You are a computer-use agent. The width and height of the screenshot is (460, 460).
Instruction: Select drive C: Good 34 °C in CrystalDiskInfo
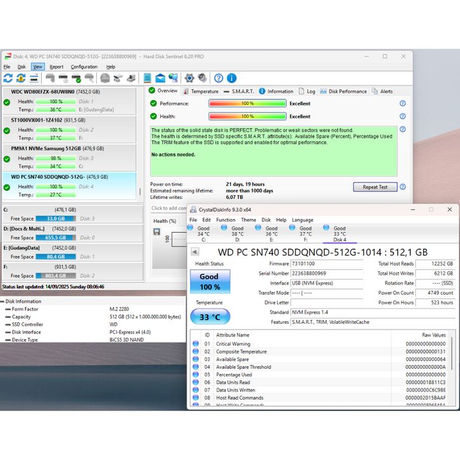pos(203,234)
